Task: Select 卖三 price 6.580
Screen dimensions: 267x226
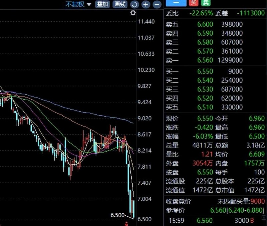Action: pos(205,42)
